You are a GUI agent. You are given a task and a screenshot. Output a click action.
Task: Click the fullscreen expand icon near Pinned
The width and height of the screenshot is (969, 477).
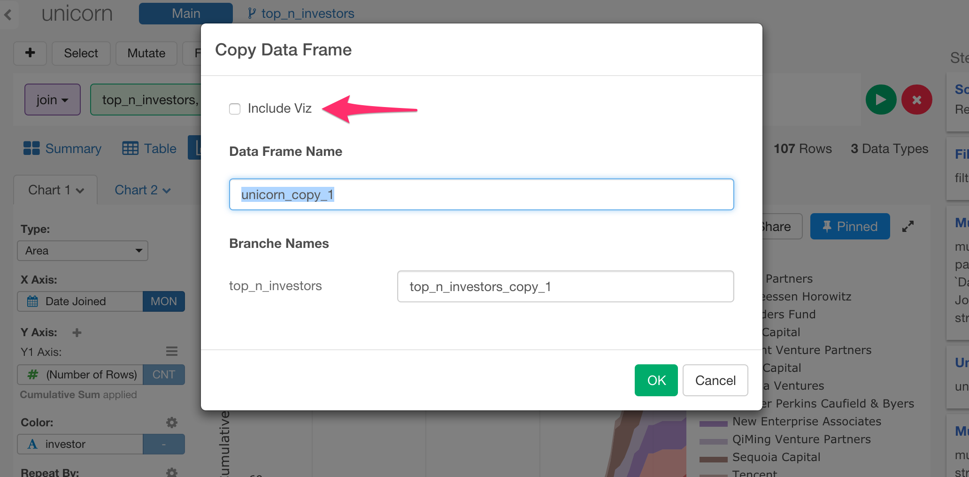click(908, 226)
